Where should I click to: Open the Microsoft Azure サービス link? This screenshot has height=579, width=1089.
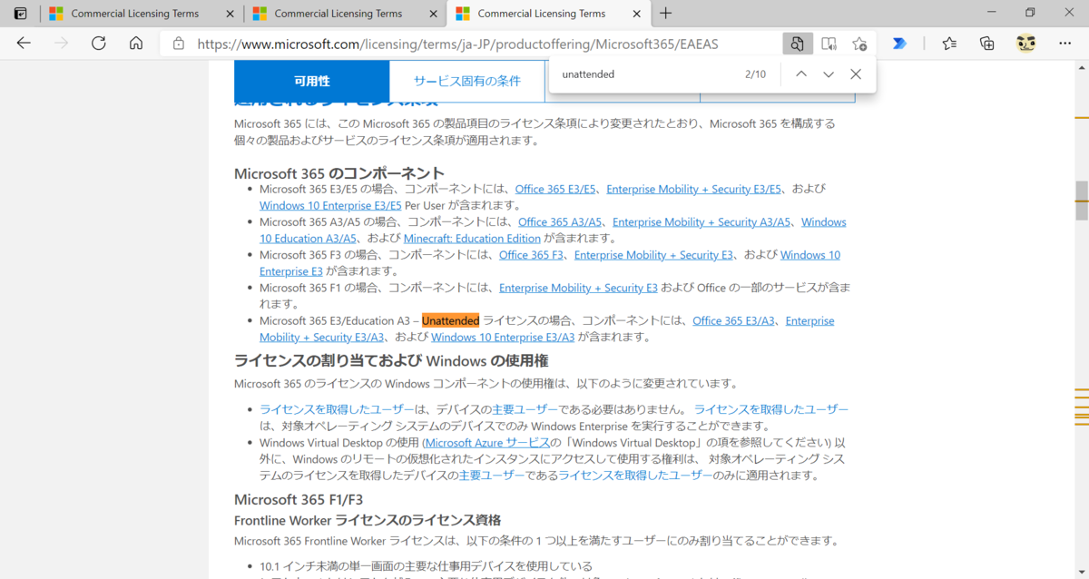point(487,443)
